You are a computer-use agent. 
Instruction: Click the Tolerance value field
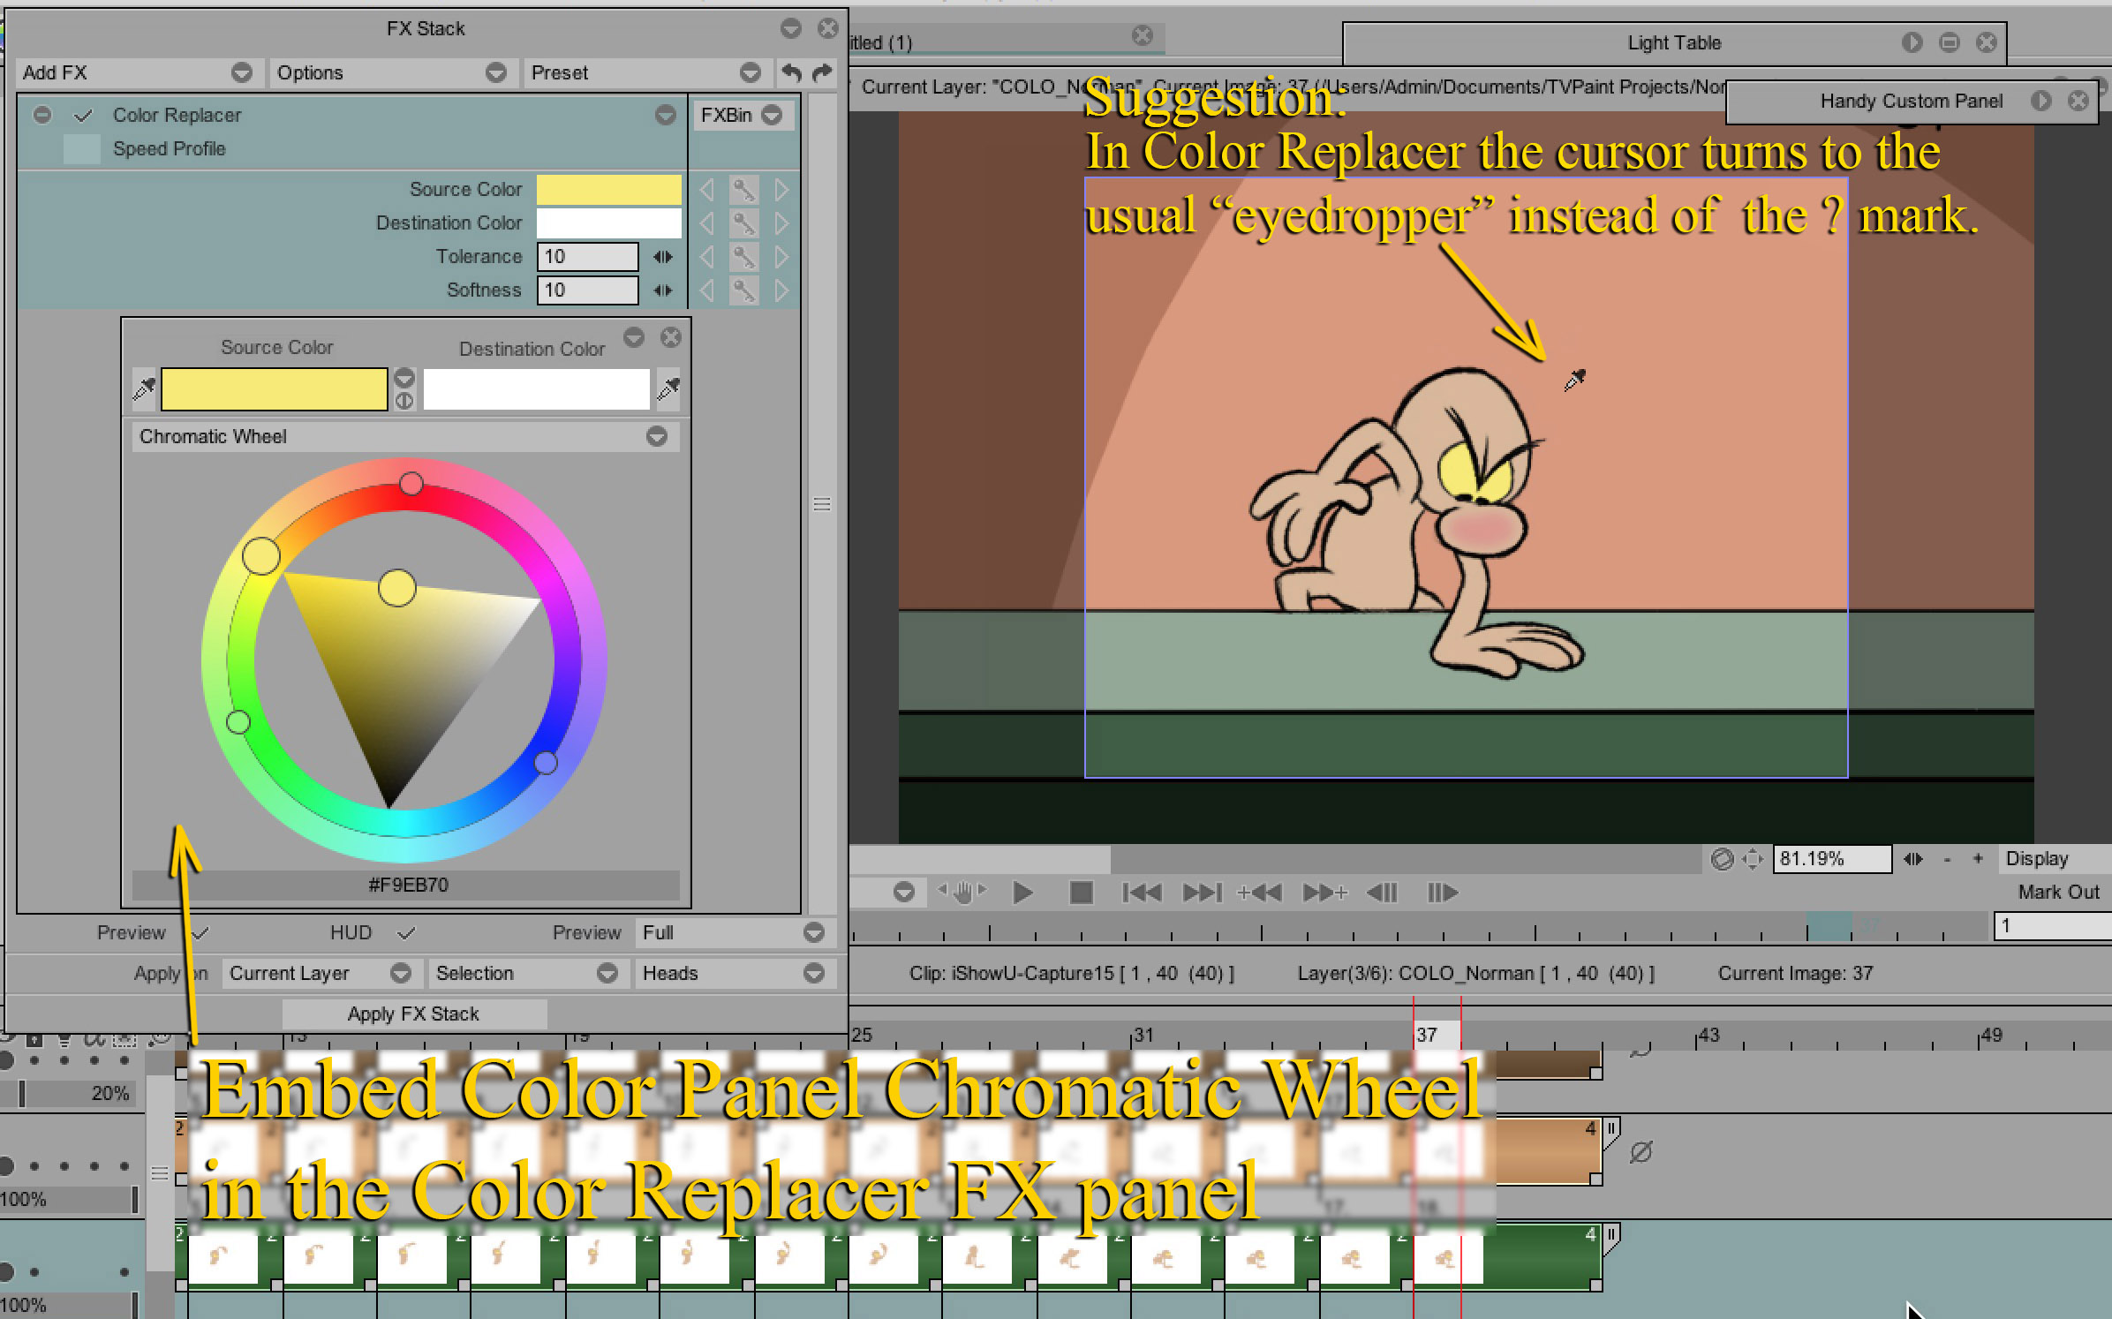[587, 257]
